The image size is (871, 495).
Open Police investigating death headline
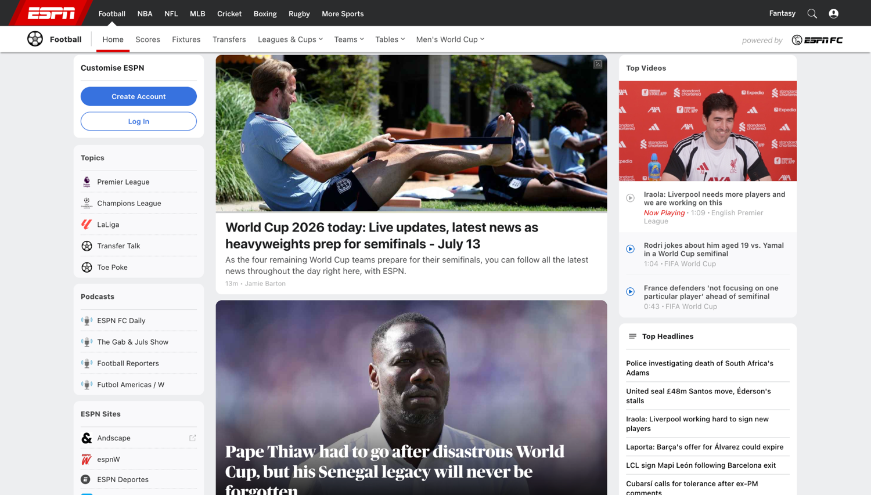tap(700, 368)
